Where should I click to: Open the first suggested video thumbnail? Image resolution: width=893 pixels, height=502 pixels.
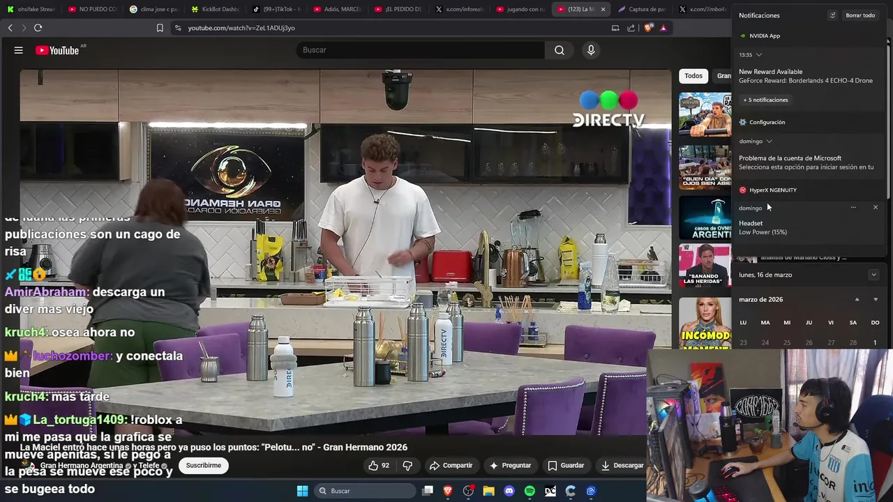(705, 114)
